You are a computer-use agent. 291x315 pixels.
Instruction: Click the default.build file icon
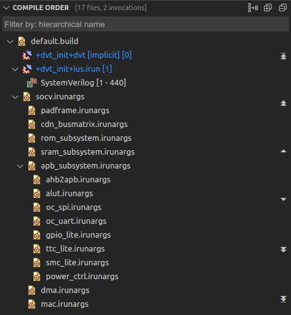click(x=21, y=41)
